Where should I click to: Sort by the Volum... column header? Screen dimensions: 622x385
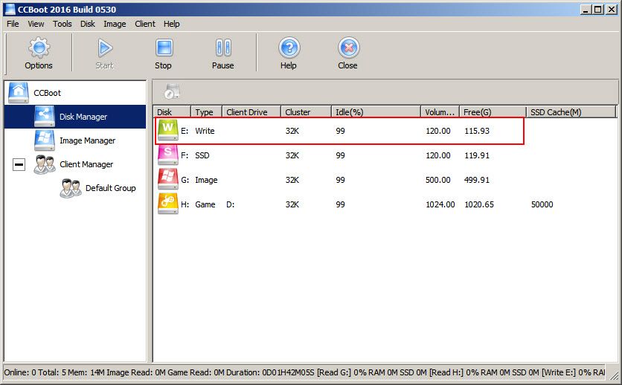pos(440,112)
